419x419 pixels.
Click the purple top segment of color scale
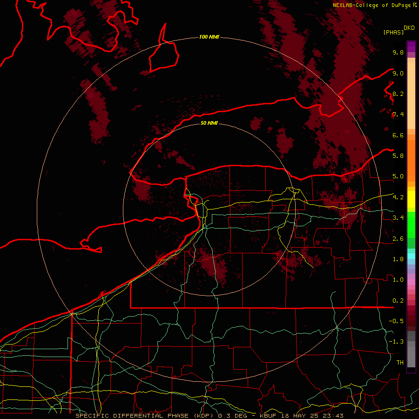(x=411, y=47)
